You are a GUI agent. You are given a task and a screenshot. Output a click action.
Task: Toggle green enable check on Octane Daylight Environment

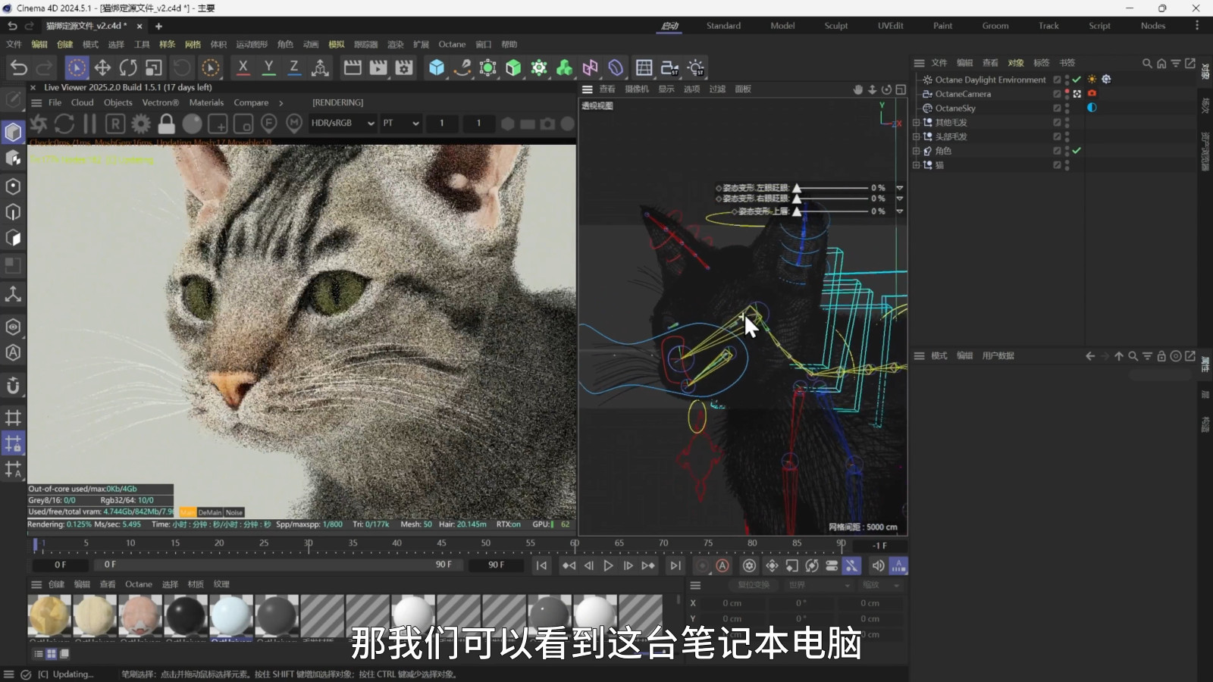pos(1077,80)
